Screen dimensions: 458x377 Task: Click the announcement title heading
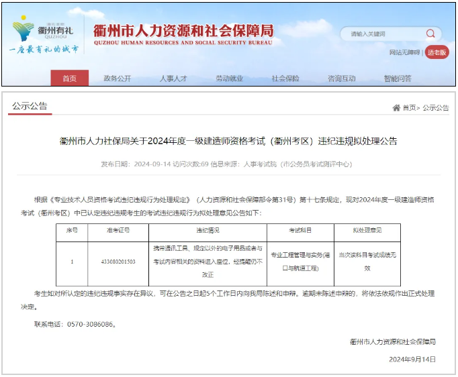228,141
